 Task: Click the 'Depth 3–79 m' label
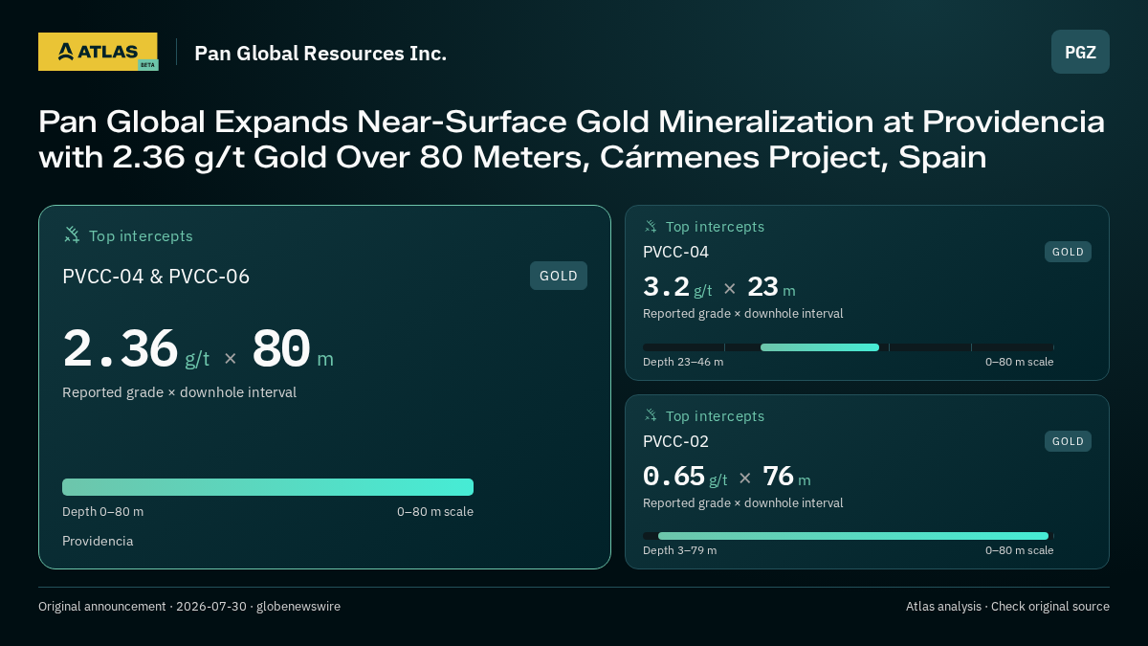(x=679, y=550)
